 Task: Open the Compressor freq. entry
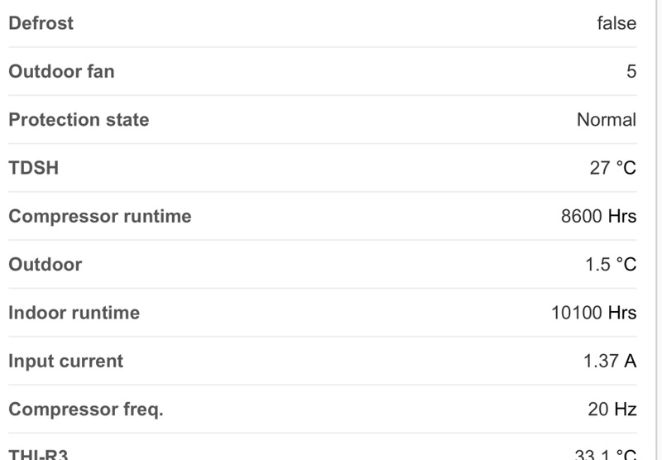coord(86,410)
